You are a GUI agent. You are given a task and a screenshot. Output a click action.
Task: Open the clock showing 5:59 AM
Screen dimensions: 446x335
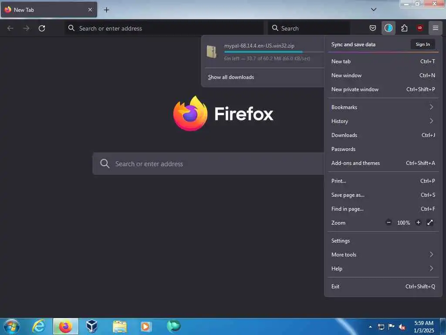pyautogui.click(x=424, y=327)
